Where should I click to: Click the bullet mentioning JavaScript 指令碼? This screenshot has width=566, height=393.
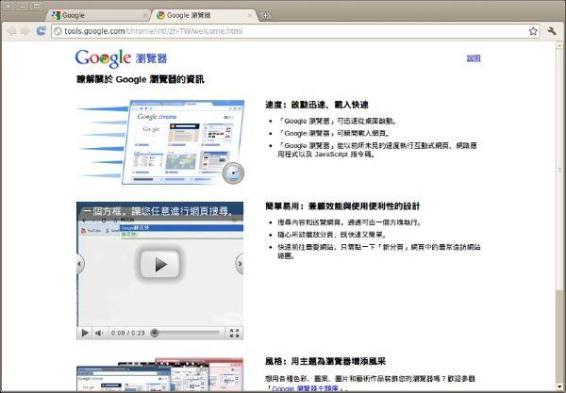376,150
